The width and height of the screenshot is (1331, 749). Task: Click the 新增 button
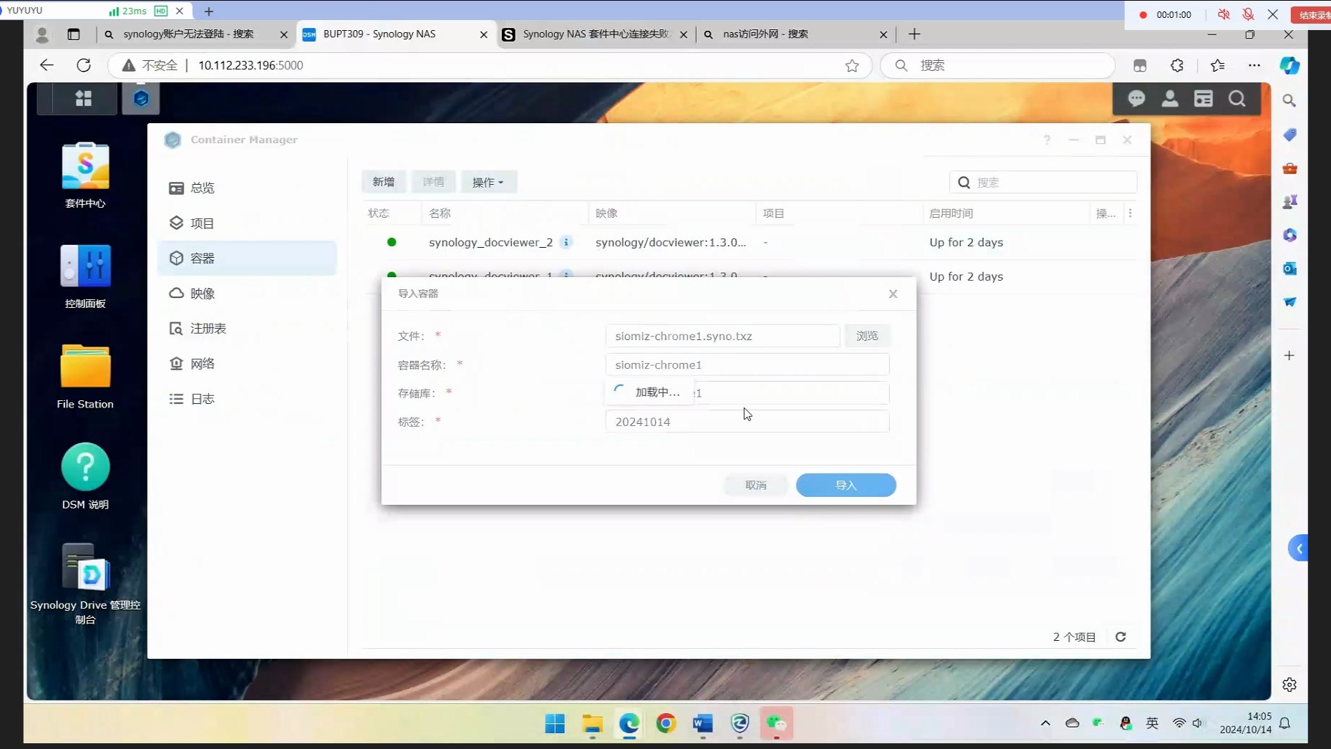point(383,182)
